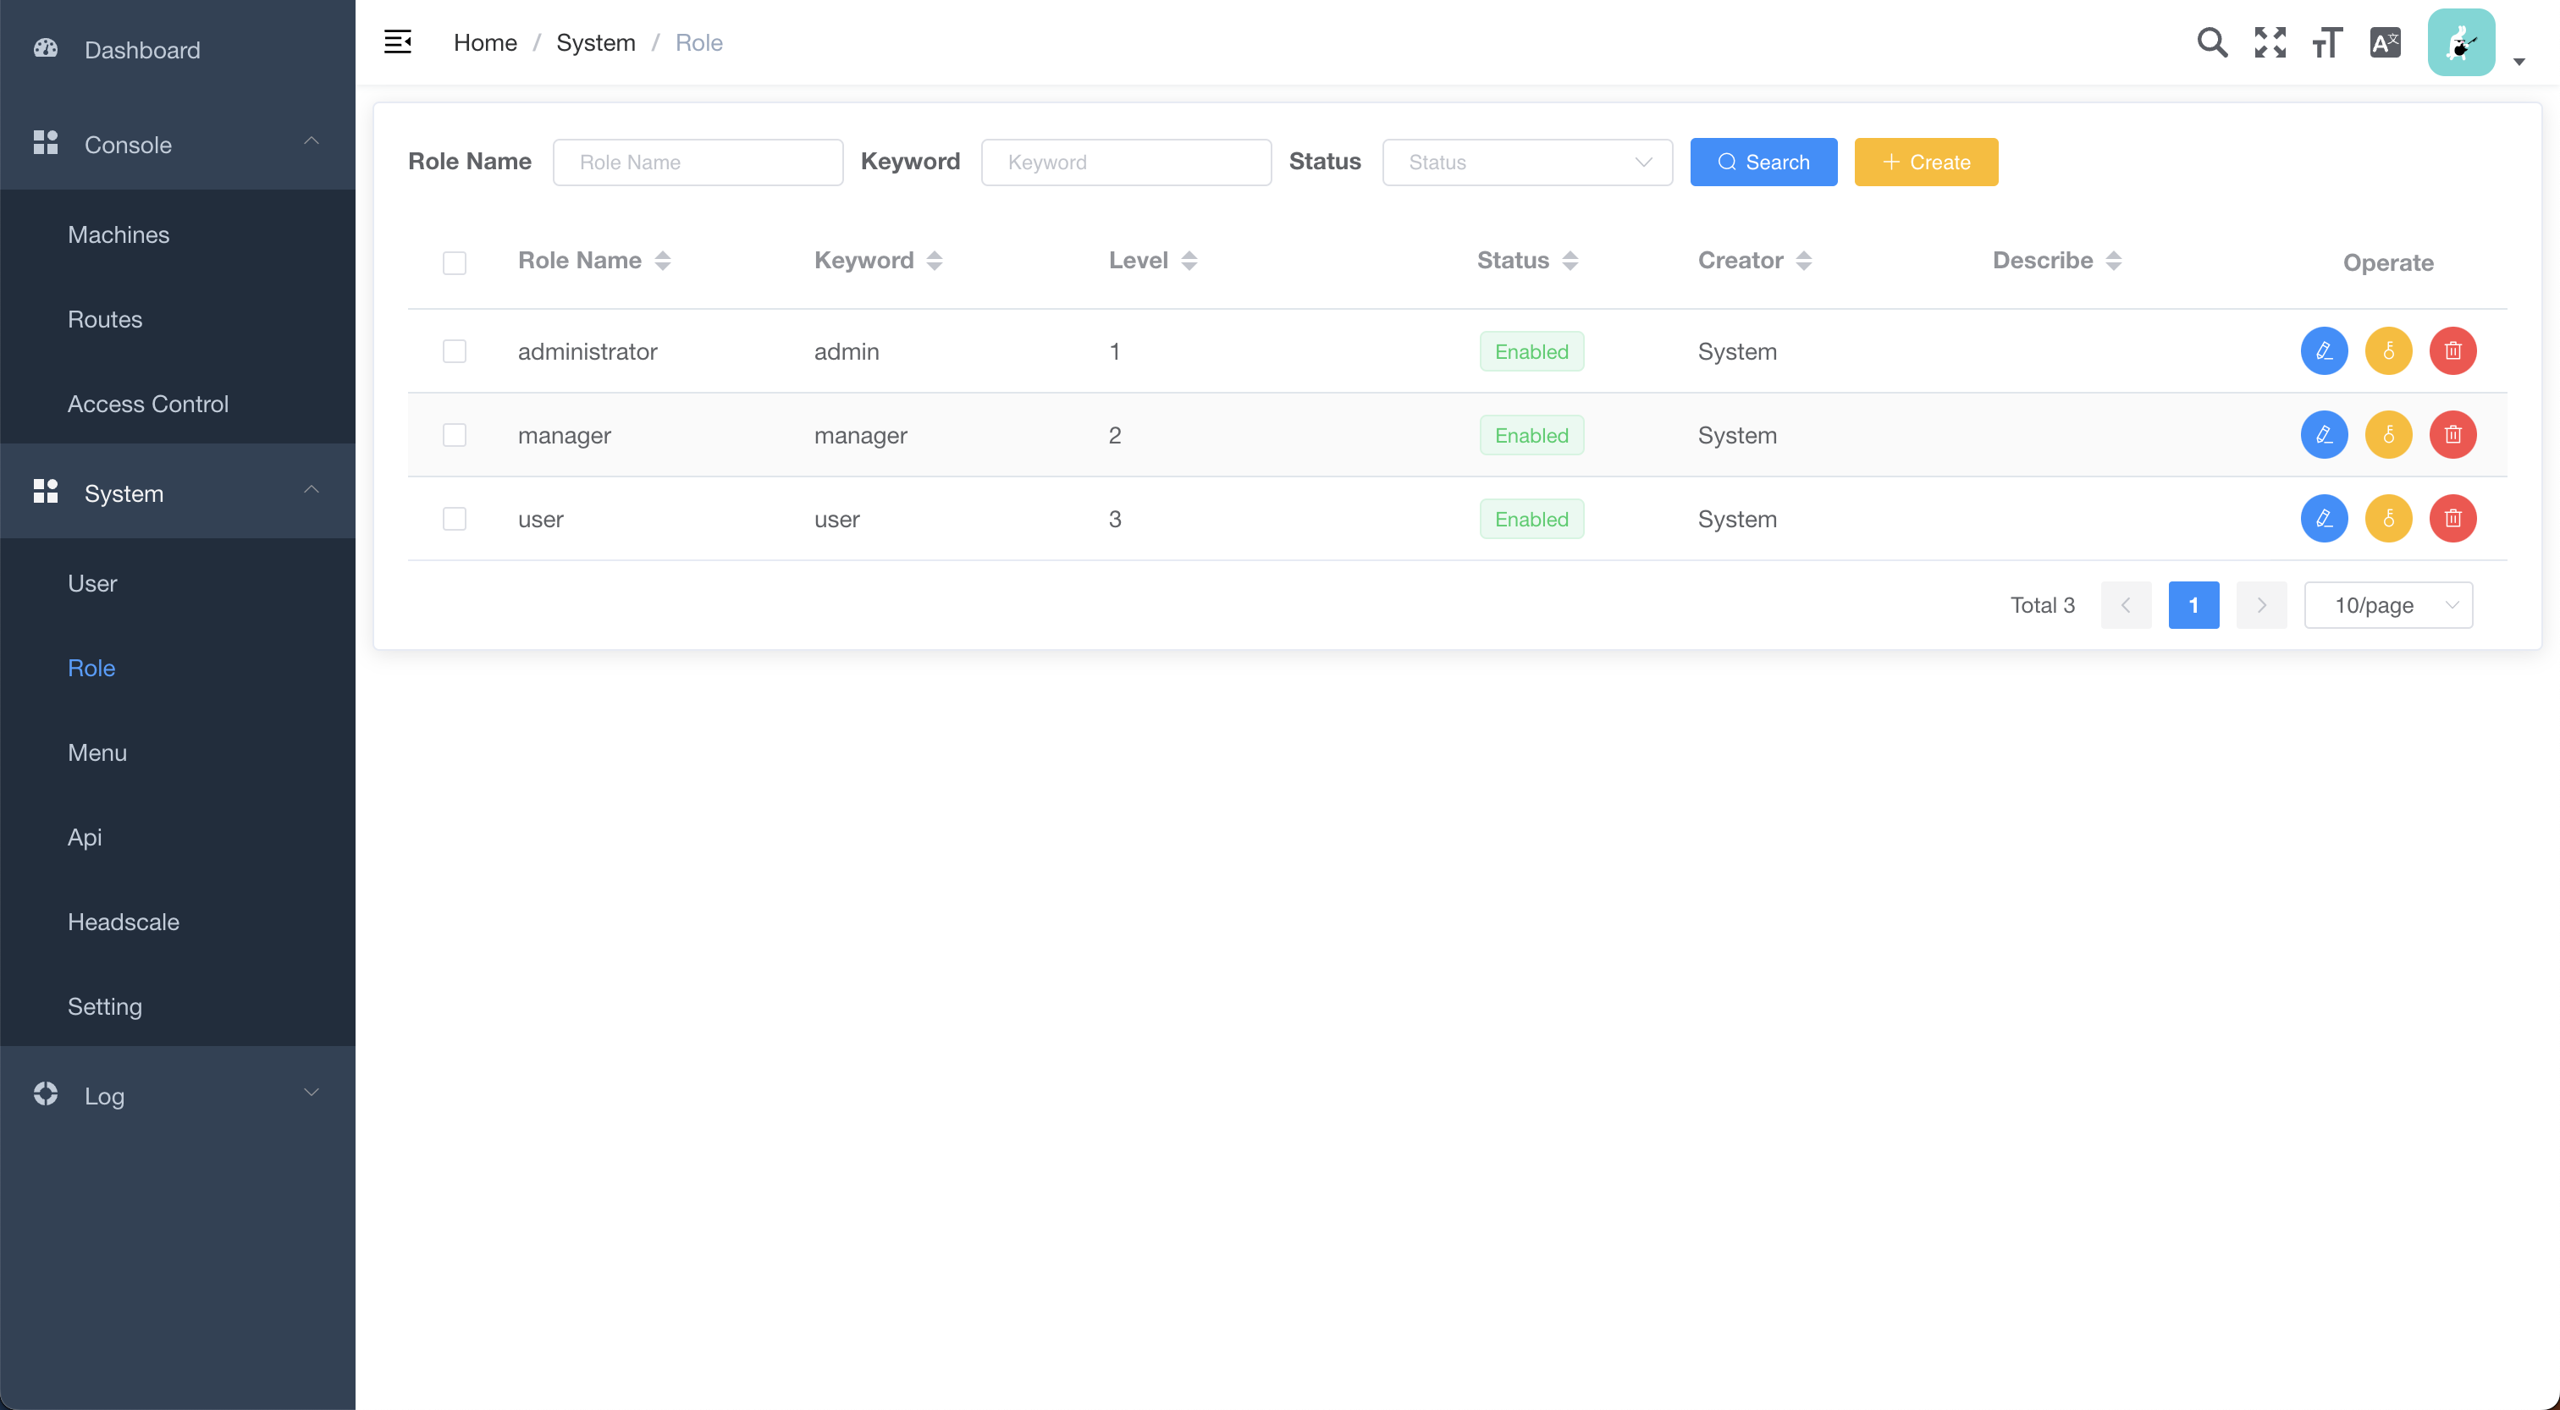Viewport: 2560px width, 1410px height.
Task: Click the sidebar collapse hamburger icon
Action: [398, 41]
